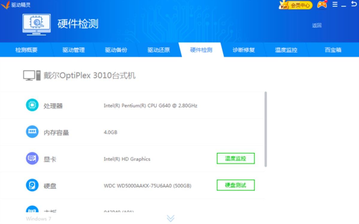Screen dimensions: 359x224
Task: Click the green 温度监控 button
Action: coord(236,159)
